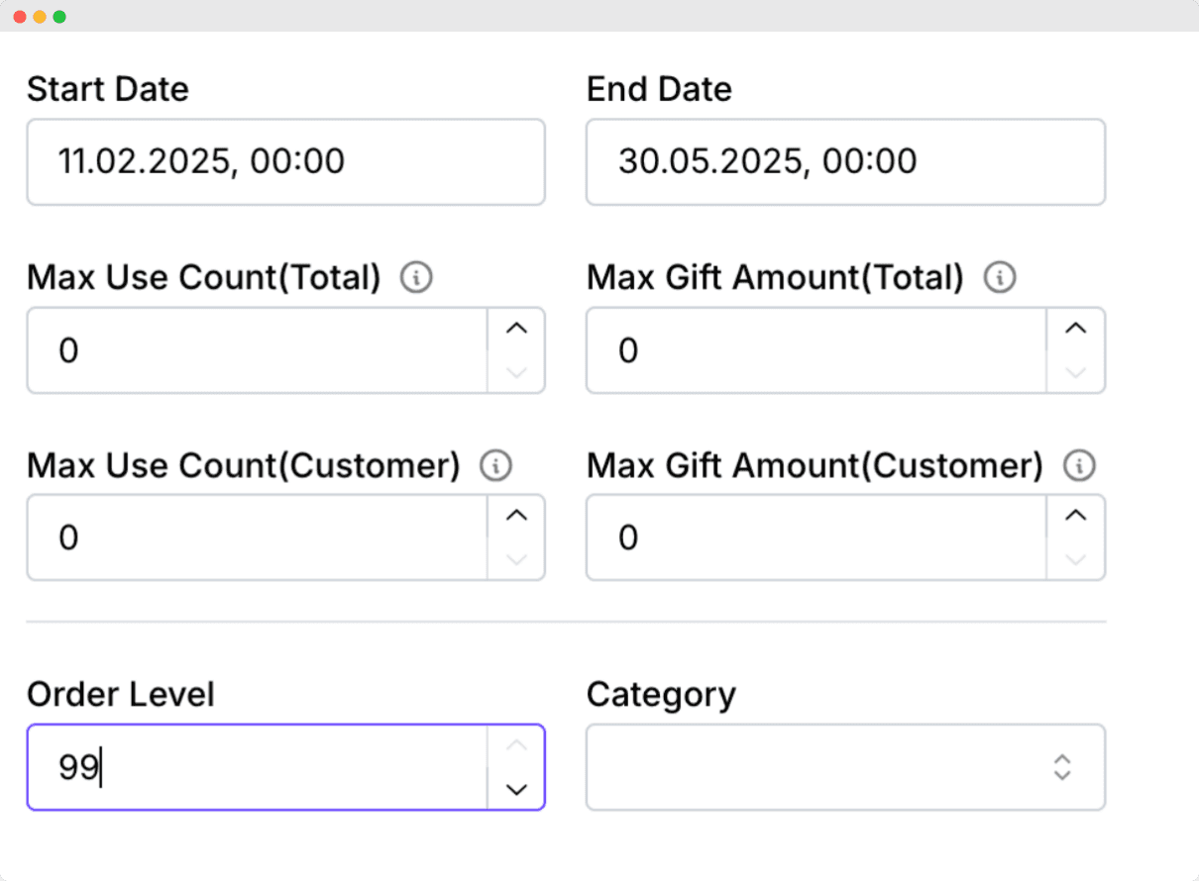
Task: Decrease Order Level with down arrow
Action: tap(516, 789)
